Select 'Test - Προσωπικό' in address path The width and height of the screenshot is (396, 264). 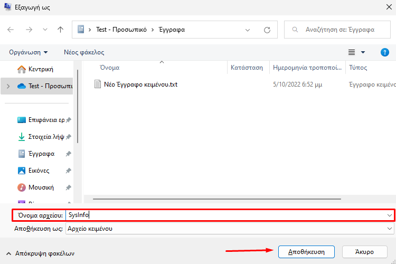(x=121, y=30)
